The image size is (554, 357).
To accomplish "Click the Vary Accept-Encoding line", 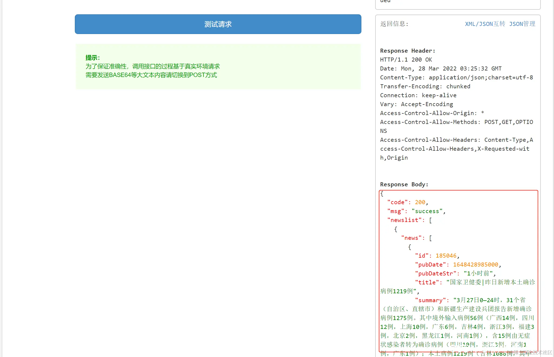I will point(416,104).
